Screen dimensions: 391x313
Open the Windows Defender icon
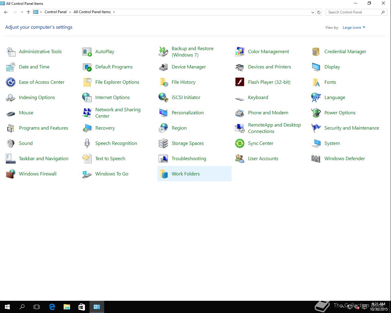[x=316, y=159]
